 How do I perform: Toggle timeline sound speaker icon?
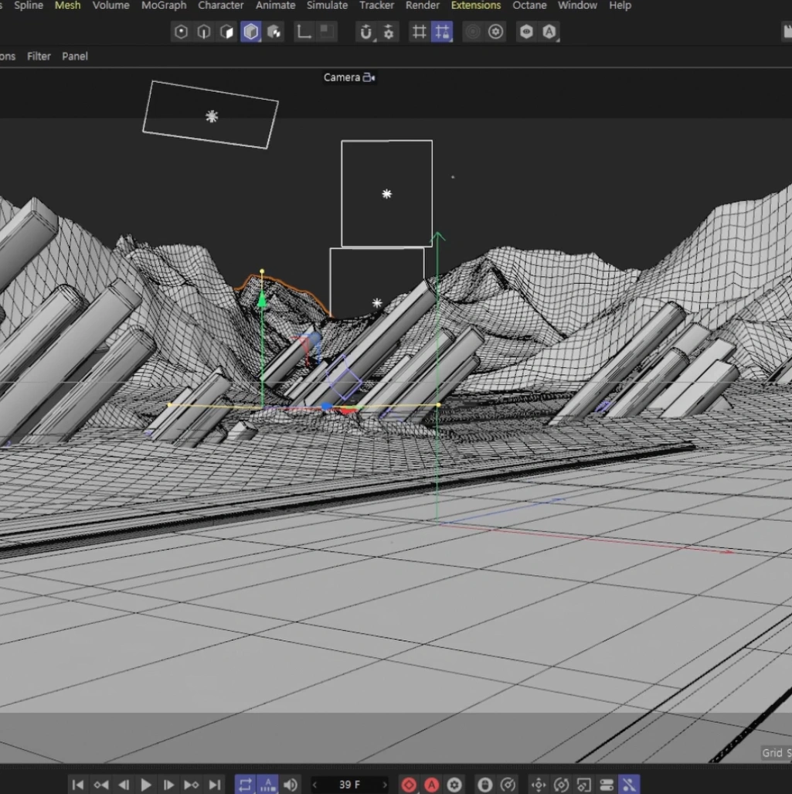291,785
